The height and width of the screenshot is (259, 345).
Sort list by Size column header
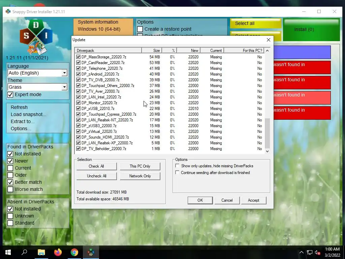click(x=152, y=51)
